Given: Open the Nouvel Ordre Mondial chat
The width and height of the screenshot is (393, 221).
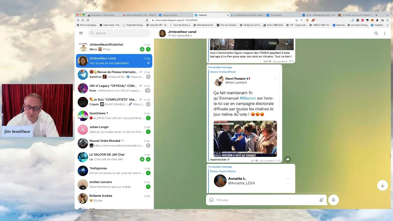Looking at the screenshot, I should (114, 143).
